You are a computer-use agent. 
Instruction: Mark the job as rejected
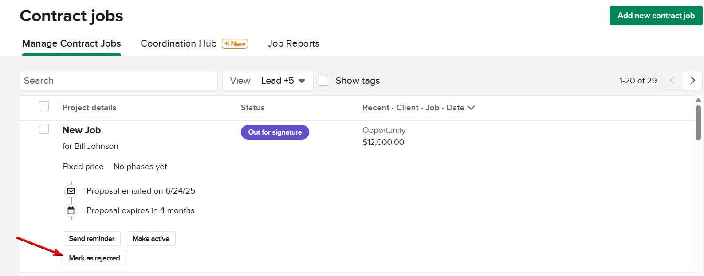click(94, 258)
